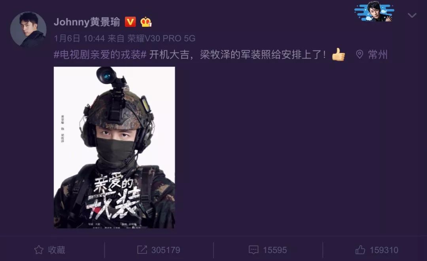
Task: Like the post with thumbs-up icon
Action: click(360, 250)
